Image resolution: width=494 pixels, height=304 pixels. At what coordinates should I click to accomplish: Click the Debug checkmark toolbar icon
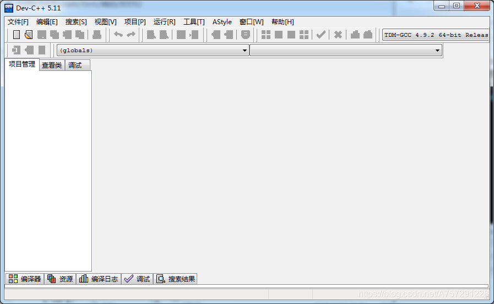tap(321, 34)
